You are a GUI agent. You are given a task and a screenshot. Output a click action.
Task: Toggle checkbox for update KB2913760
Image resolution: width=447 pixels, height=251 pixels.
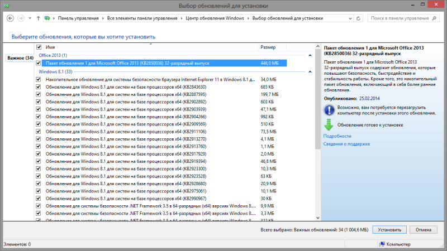[39, 146]
